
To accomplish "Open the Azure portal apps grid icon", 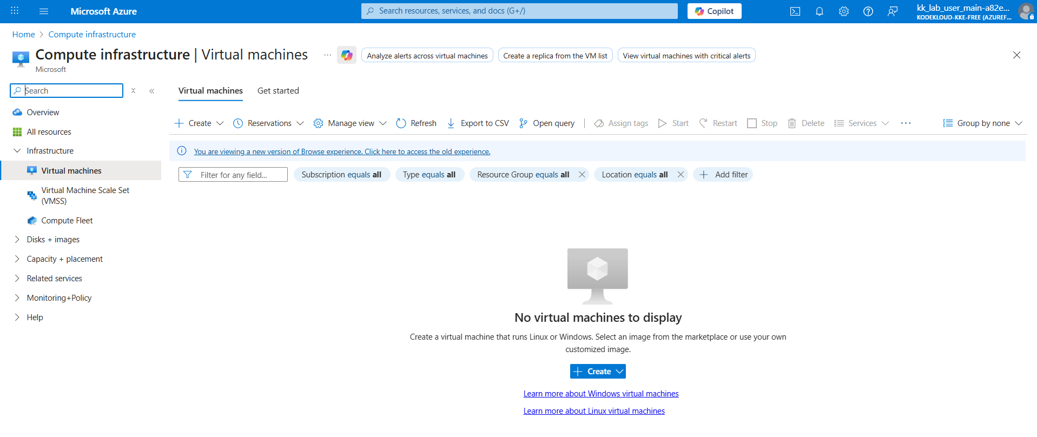I will (x=15, y=11).
